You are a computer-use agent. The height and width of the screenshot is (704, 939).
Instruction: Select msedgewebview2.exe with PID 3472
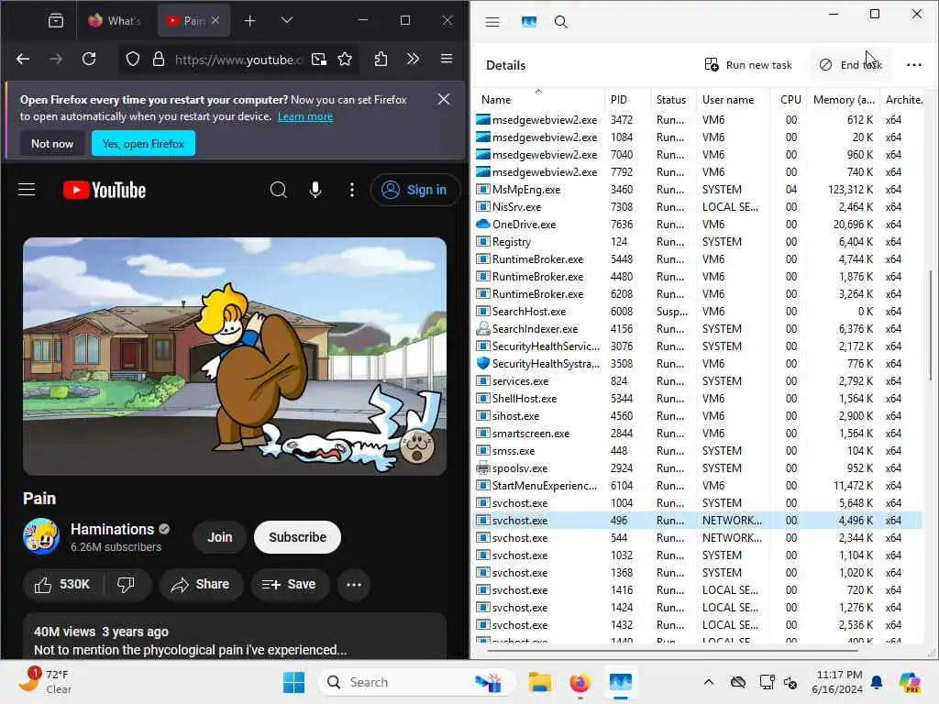pyautogui.click(x=698, y=120)
